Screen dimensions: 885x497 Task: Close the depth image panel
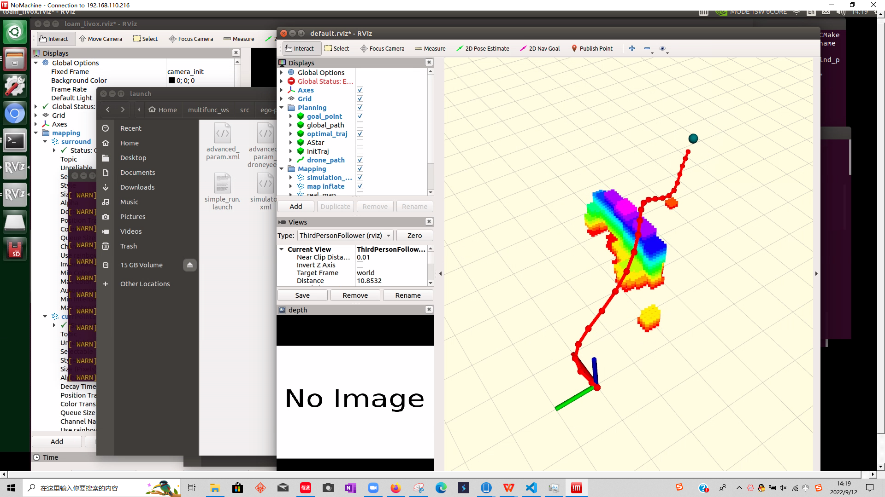click(429, 310)
